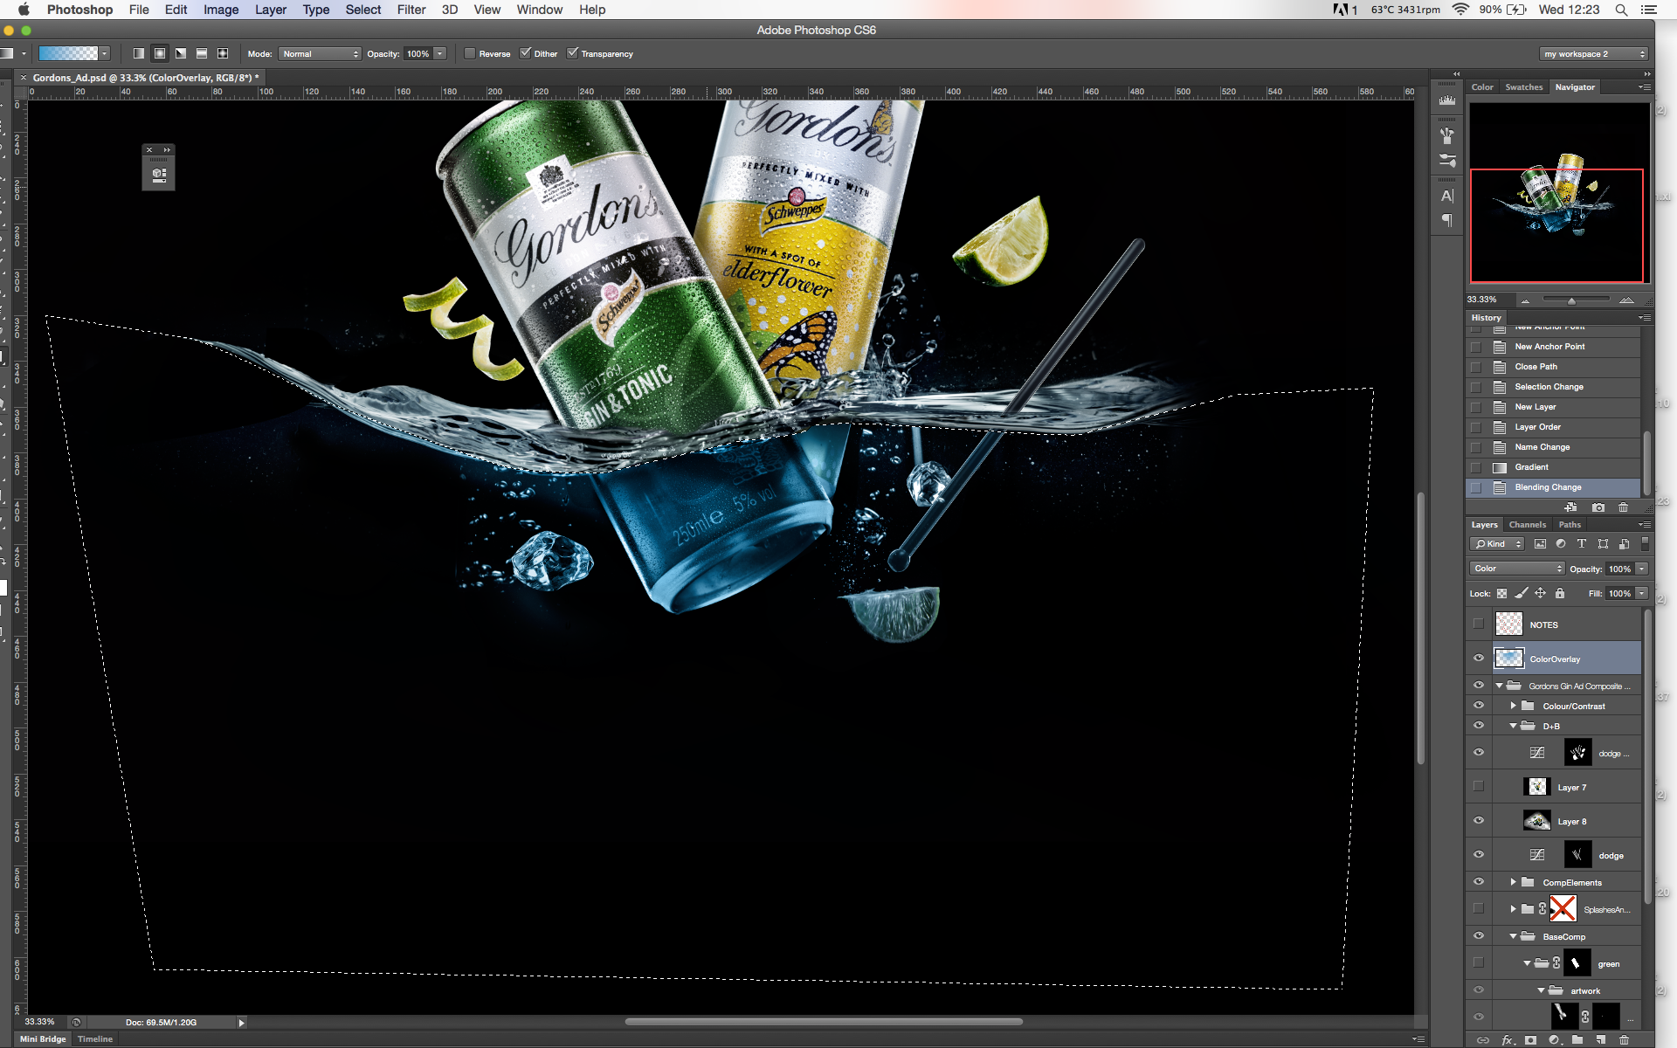Click lock transparent pixels icon
Viewport: 1677px width, 1048px height.
[1501, 594]
